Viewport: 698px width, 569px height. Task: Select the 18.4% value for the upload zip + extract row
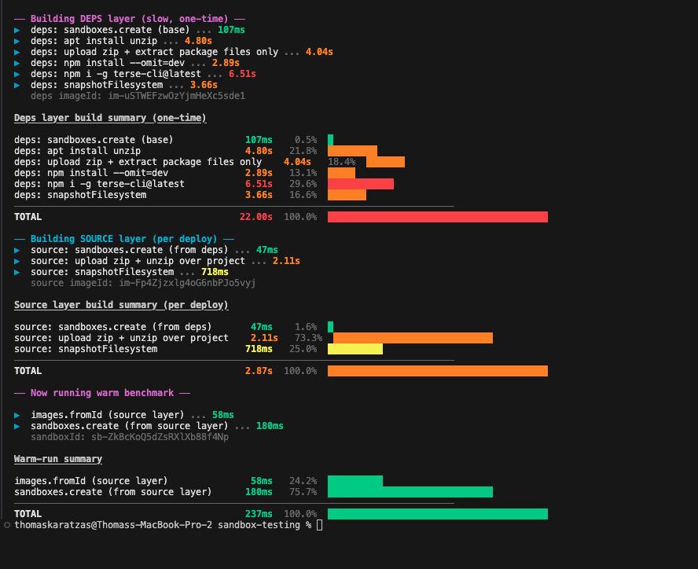pos(341,162)
